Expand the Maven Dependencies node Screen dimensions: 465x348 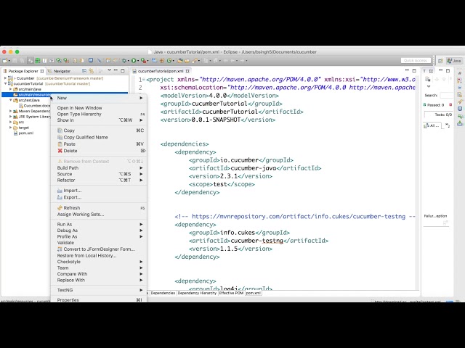11,111
